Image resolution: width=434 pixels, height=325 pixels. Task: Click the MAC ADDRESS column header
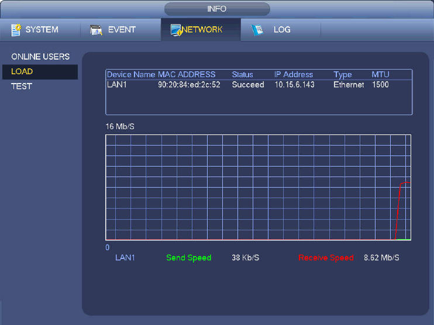pyautogui.click(x=187, y=74)
